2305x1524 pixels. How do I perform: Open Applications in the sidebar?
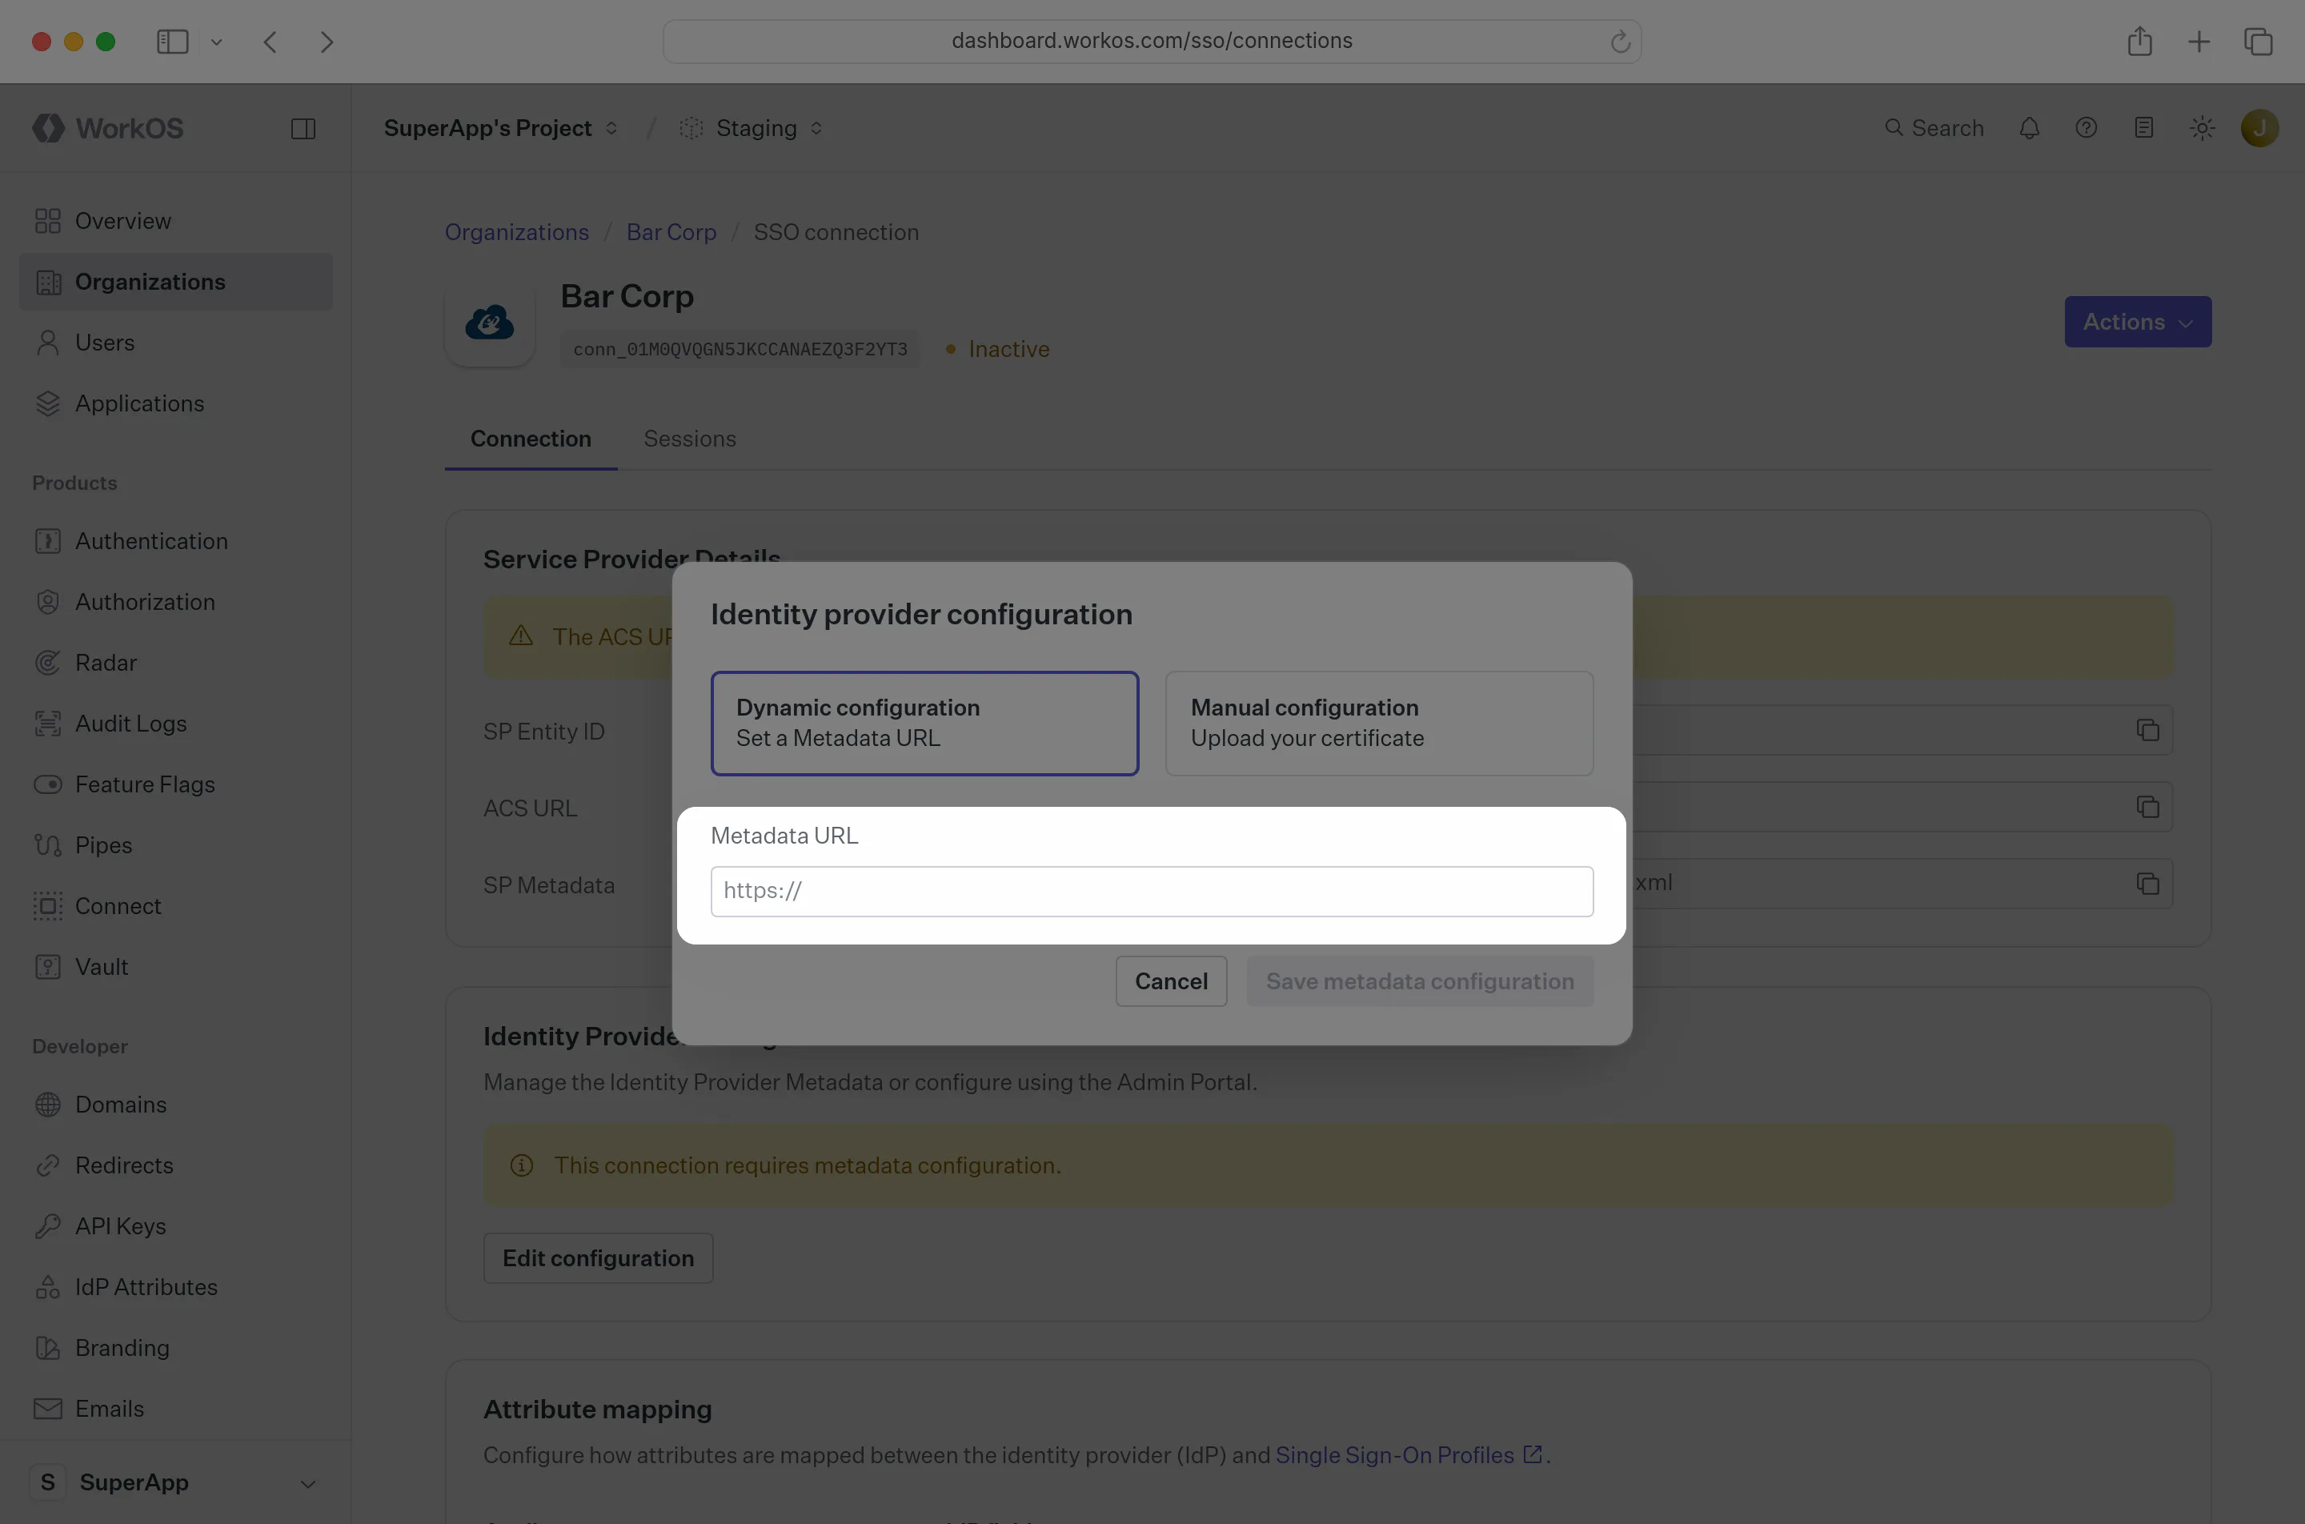(x=176, y=403)
